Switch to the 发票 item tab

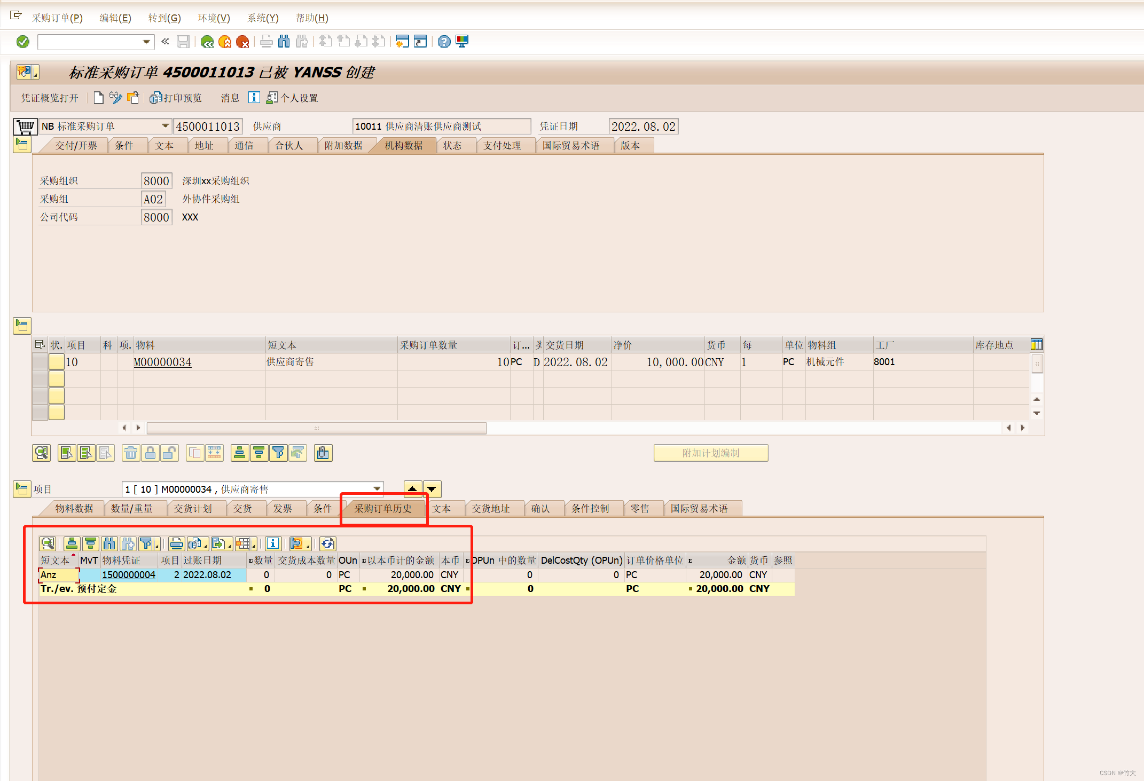click(283, 508)
